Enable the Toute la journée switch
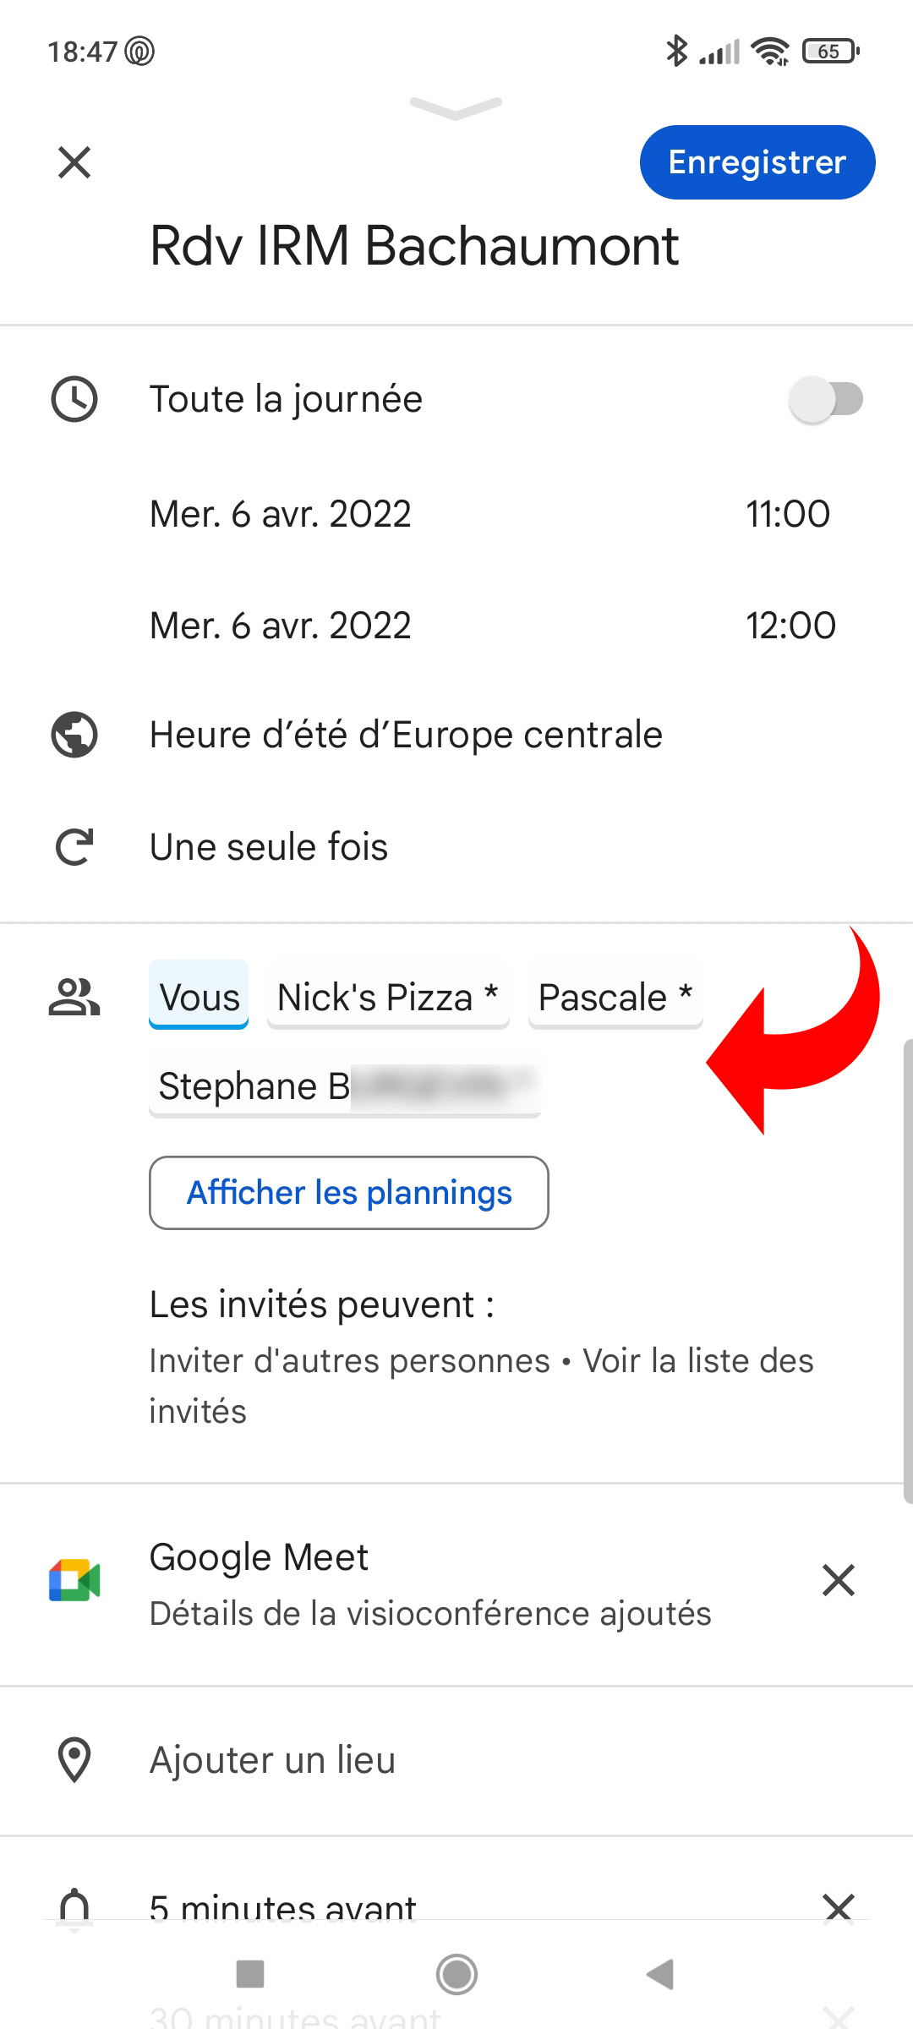Image resolution: width=913 pixels, height=2029 pixels. (825, 399)
